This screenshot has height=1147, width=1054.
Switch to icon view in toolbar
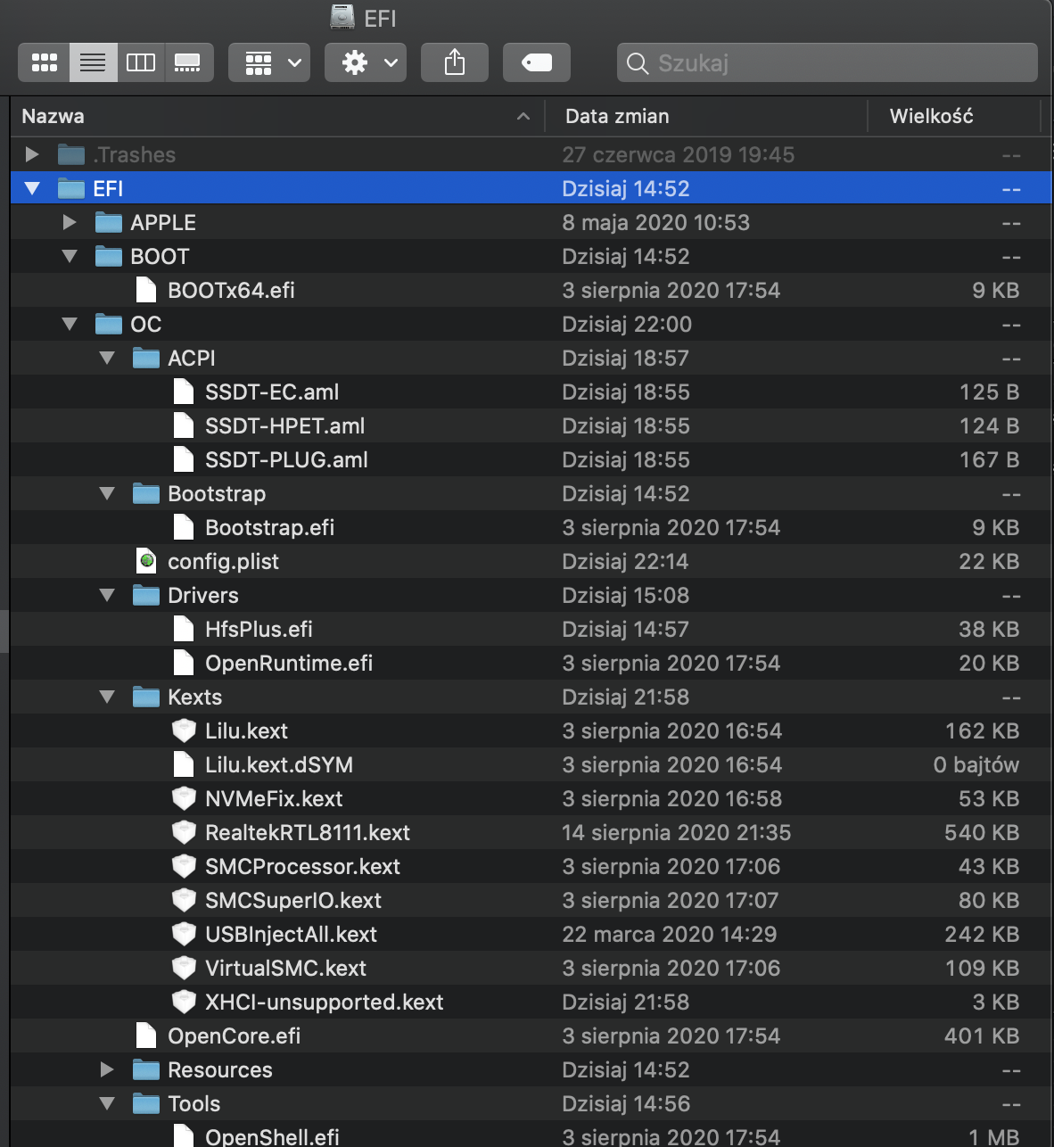44,62
